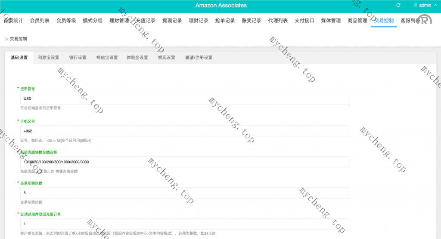Open the 会员列表 menu item
This screenshot has width=441, height=239.
(40, 21)
